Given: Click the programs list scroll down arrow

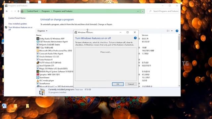Looking at the screenshot, I should (179, 86).
